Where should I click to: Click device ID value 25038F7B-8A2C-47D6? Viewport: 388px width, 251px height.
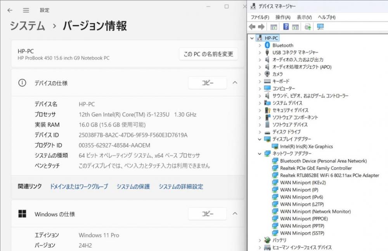[133, 135]
